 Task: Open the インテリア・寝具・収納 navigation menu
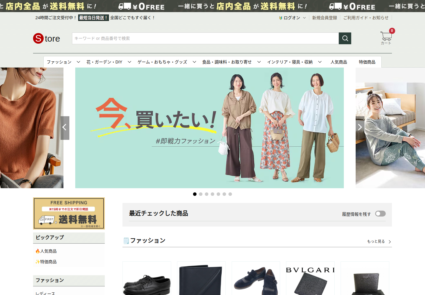(x=290, y=62)
